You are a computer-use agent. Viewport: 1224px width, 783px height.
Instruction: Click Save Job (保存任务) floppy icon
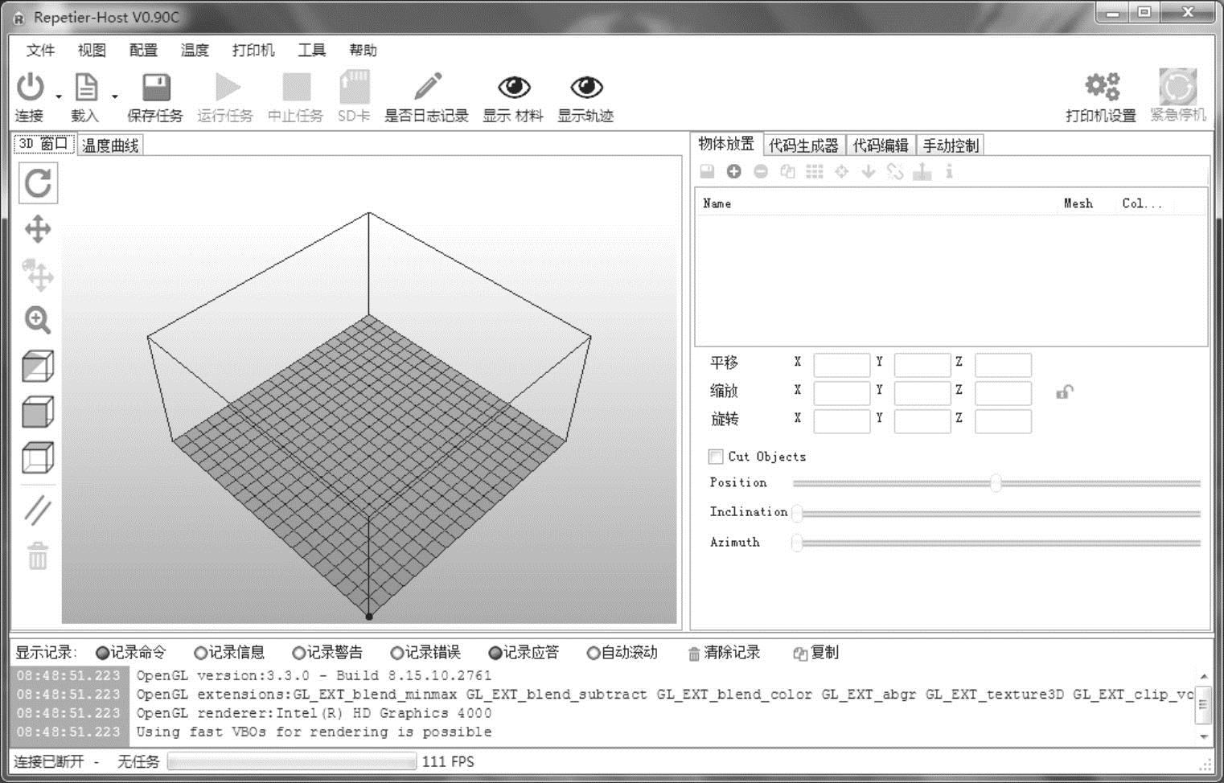click(156, 87)
